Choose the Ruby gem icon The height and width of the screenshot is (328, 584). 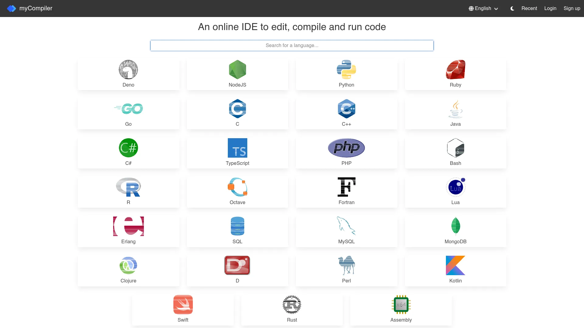pos(456,70)
